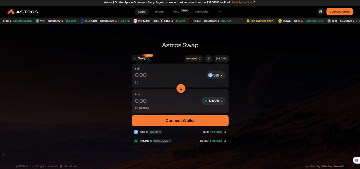360x169 pixels.
Task: Click the large Connect Wallet button
Action: point(180,121)
